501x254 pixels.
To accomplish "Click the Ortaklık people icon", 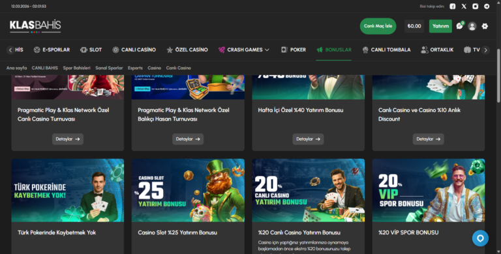I will click(x=424, y=49).
